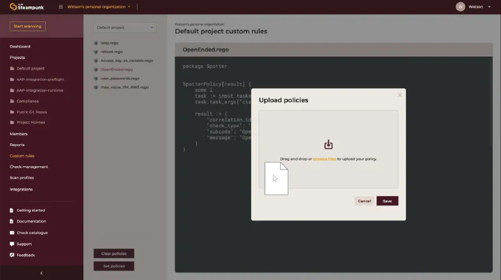501x280 pixels.
Task: Click the code editor vertical scrollbar
Action: [x=491, y=102]
